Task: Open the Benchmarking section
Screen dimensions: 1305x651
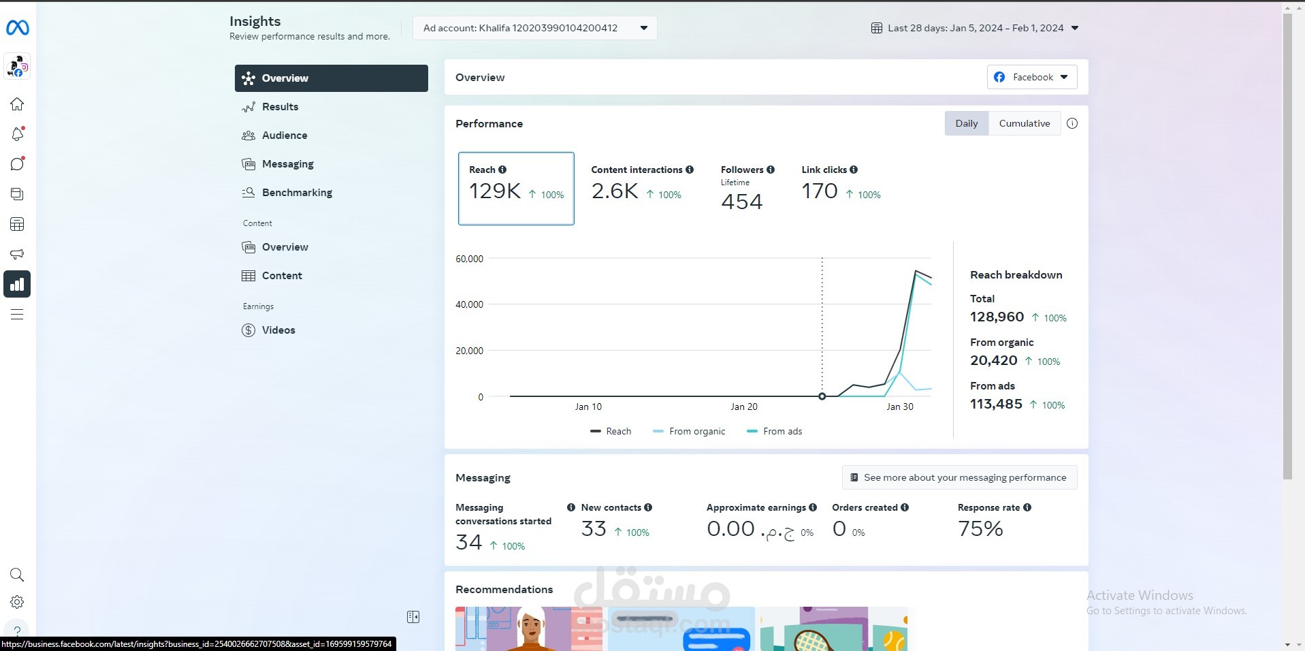Action: [x=332, y=193]
